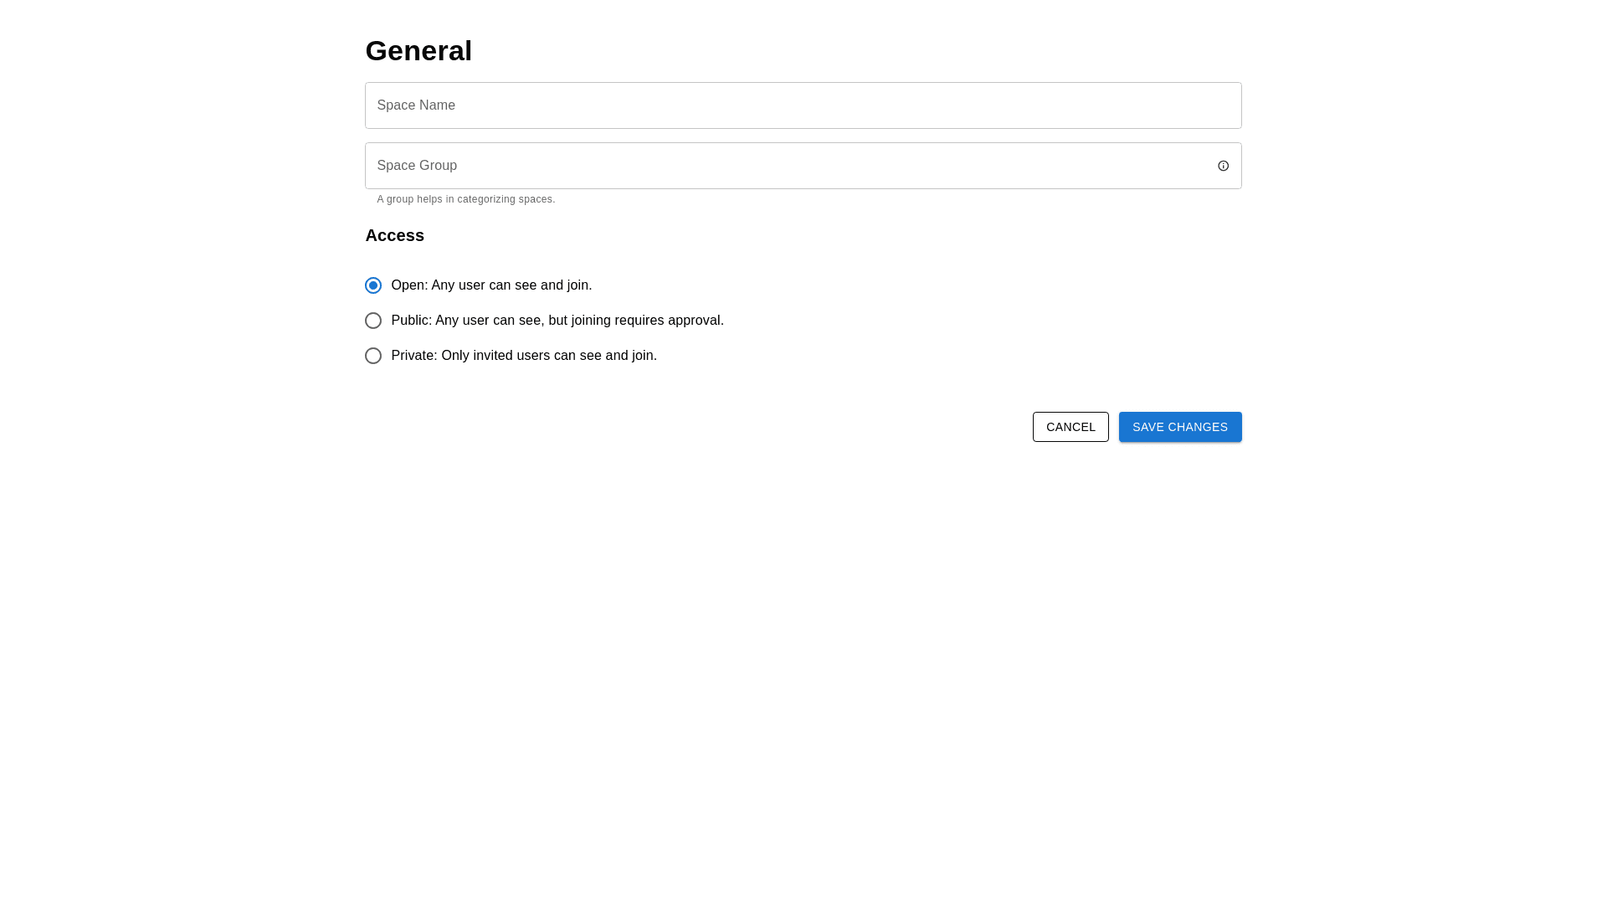Click the General page heading
Screen dimensions: 1607x904
coord(418,51)
